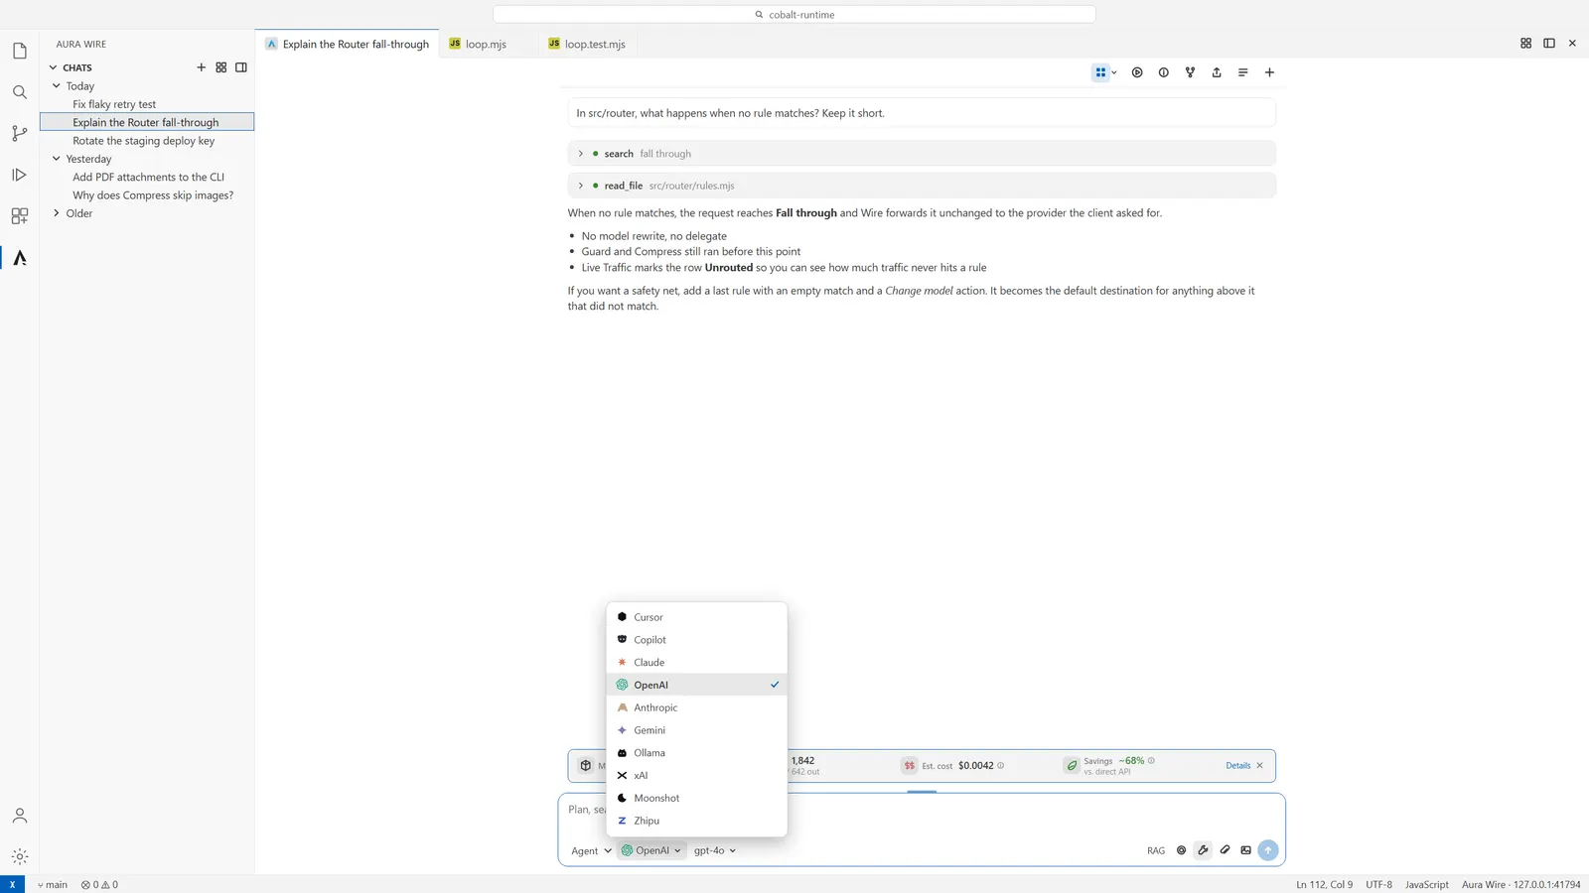Start a new chat with plus icon in CHATS header

pyautogui.click(x=201, y=67)
